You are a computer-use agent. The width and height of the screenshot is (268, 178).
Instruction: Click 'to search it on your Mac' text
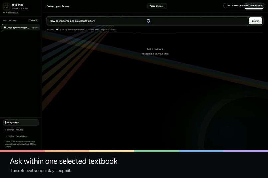point(155,54)
